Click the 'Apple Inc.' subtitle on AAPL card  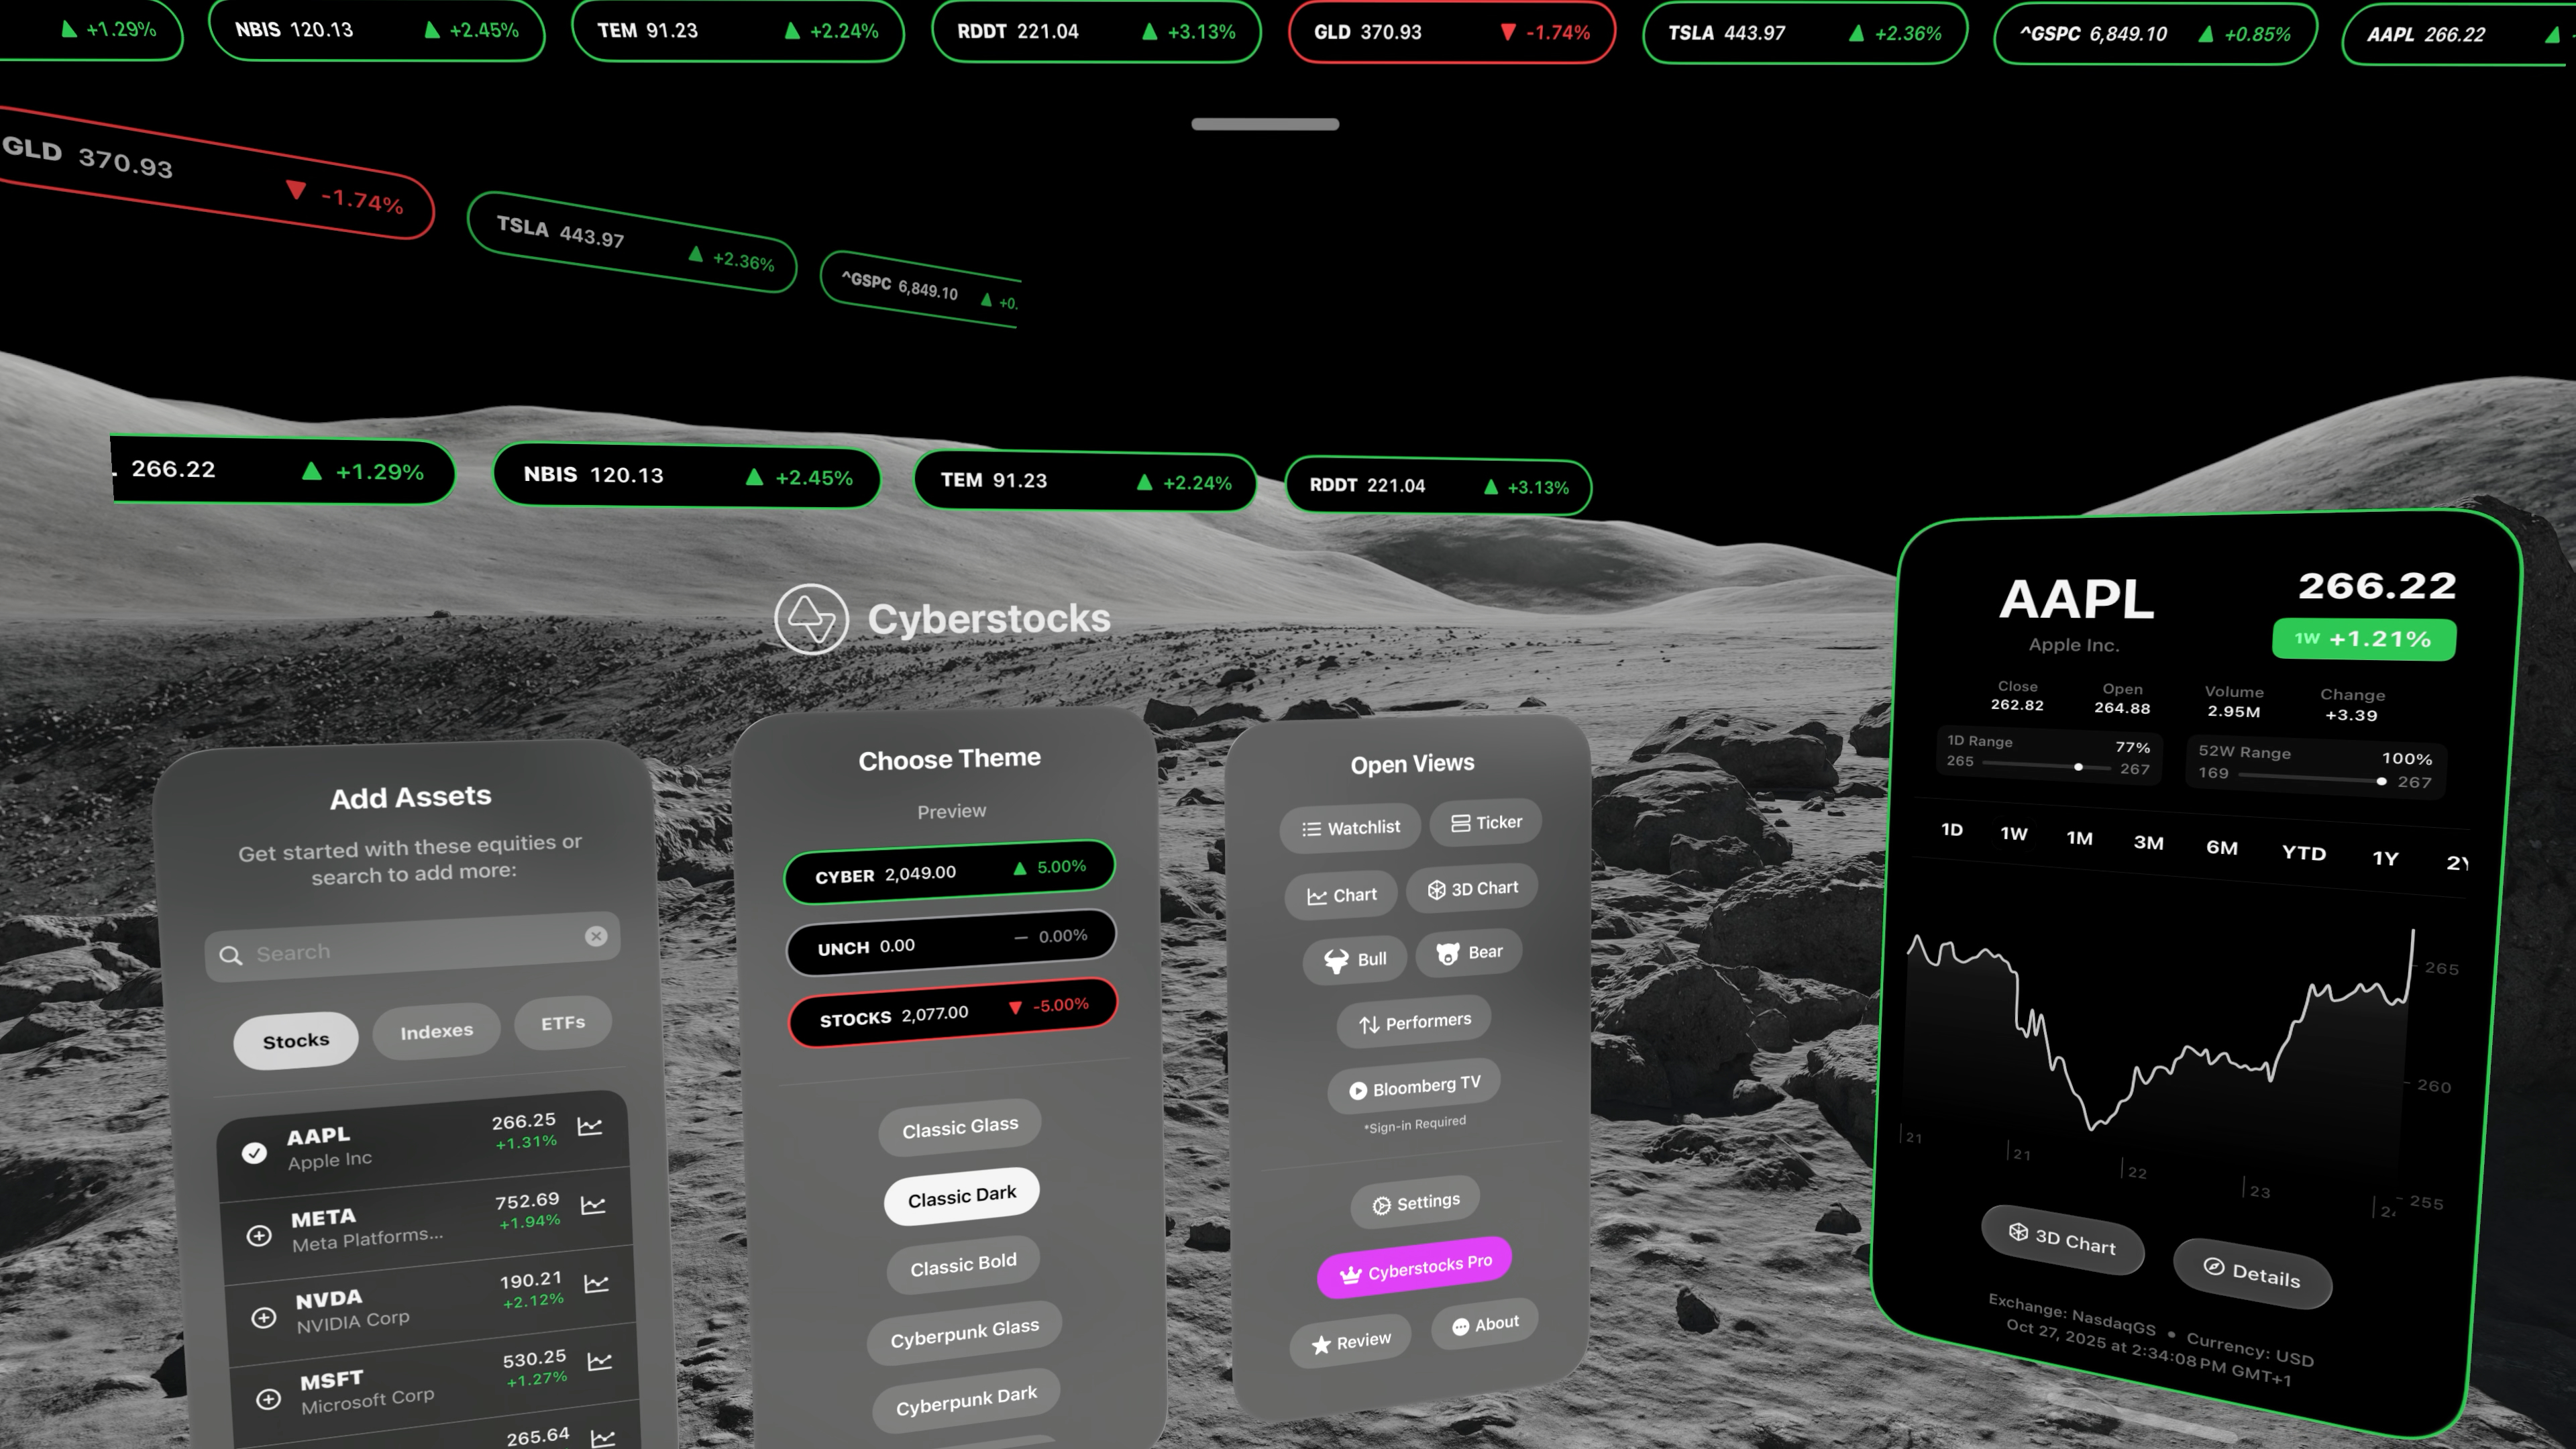point(2074,645)
